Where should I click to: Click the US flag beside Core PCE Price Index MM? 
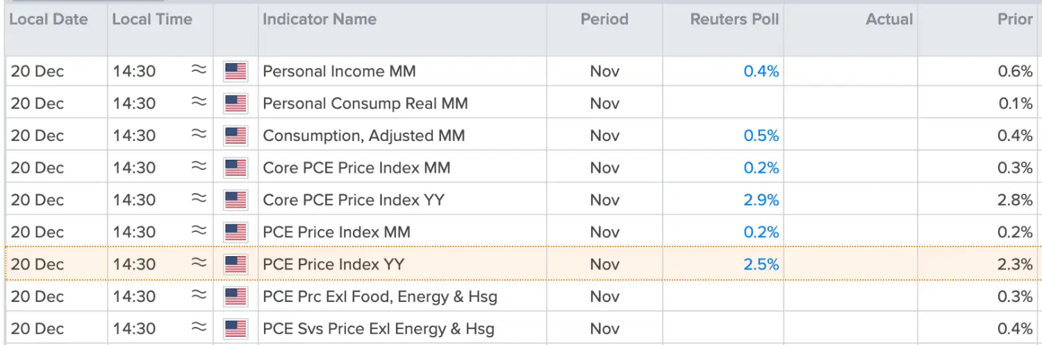pos(235,168)
